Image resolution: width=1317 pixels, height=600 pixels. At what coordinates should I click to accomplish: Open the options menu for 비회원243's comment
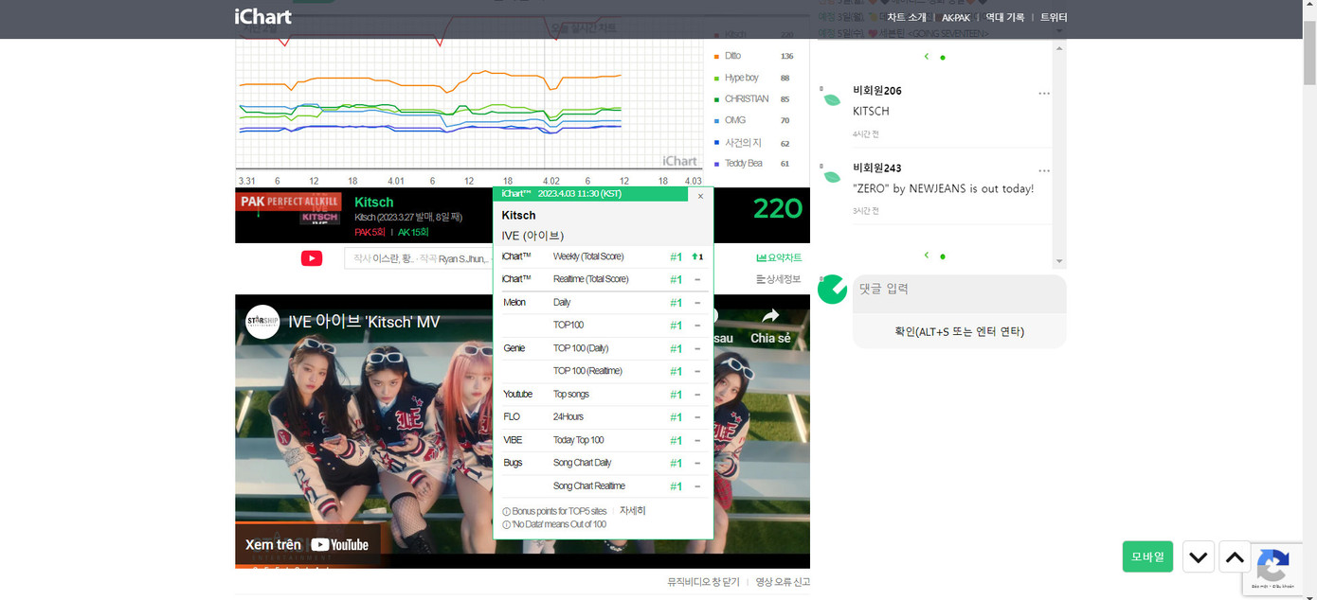[x=1043, y=171]
